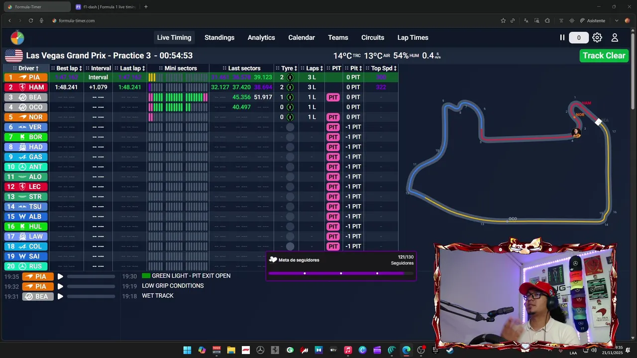Click the PIT badge in LEC row
Screen dimensions: 637x358
(333, 186)
